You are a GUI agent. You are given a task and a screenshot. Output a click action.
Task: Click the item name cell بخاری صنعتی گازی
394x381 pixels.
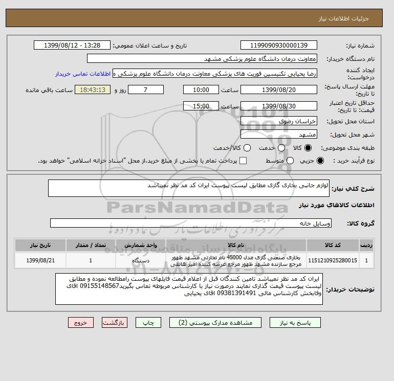236,260
